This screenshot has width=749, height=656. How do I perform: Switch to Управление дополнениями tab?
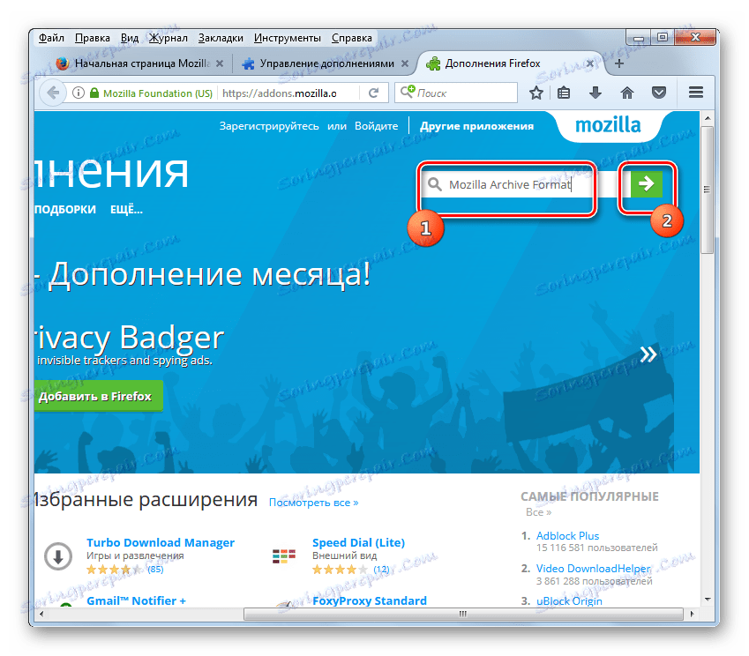pos(325,63)
